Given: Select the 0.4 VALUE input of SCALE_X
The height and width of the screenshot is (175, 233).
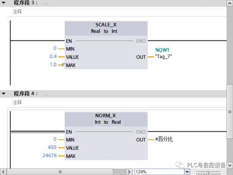Looking at the screenshot, I should coord(53,56).
